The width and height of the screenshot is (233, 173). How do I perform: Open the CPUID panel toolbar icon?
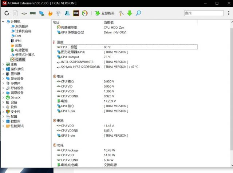pyautogui.click(x=59, y=13)
